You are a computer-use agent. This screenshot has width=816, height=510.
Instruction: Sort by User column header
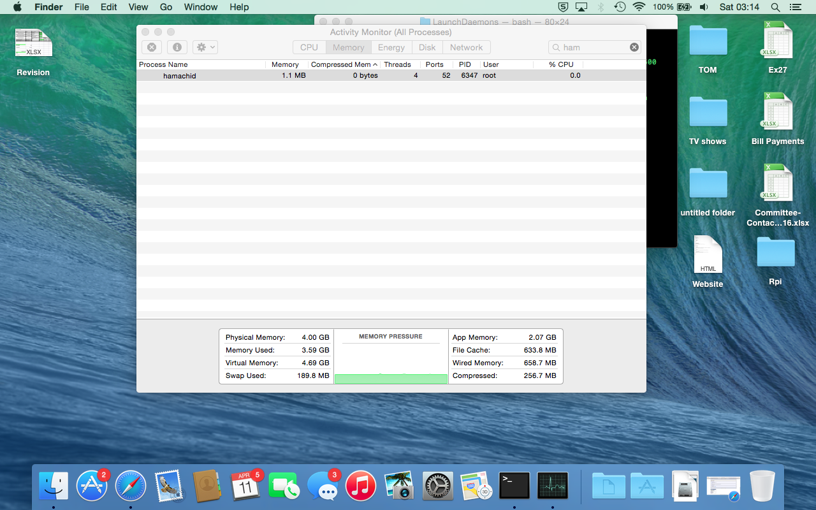[506, 64]
